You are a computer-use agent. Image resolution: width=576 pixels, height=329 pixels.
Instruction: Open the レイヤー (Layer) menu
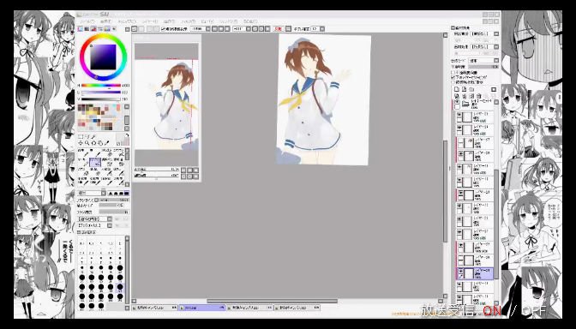(149, 21)
